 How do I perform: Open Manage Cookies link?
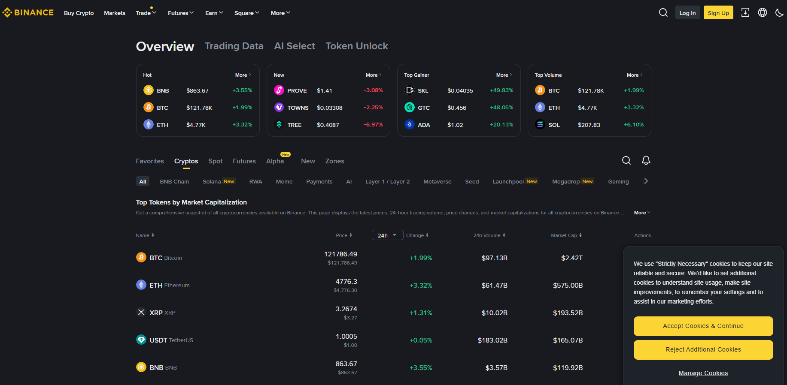(x=703, y=373)
